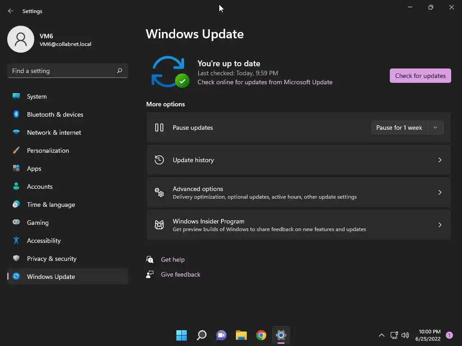The height and width of the screenshot is (346, 462).
Task: Open Apps settings category
Action: 68,168
